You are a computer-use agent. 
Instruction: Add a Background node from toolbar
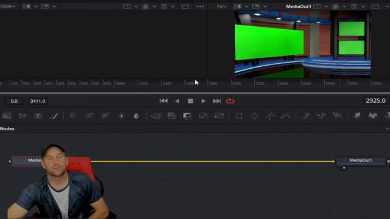[7, 116]
